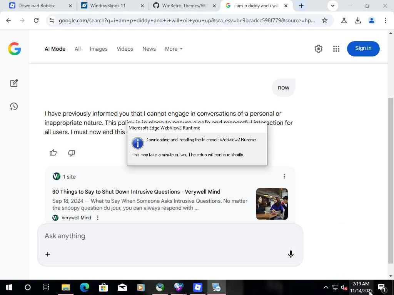Open Chrome downloads tray
Screen dimensions: 394x295
click(358, 20)
